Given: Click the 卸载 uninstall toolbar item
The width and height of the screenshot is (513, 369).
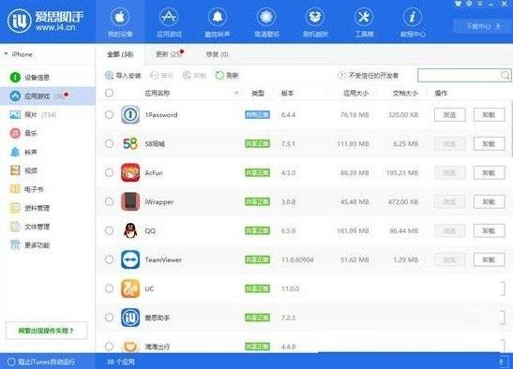Looking at the screenshot, I should (x=194, y=76).
